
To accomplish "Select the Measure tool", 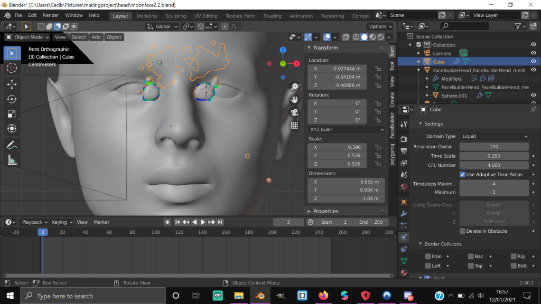I will (12, 160).
